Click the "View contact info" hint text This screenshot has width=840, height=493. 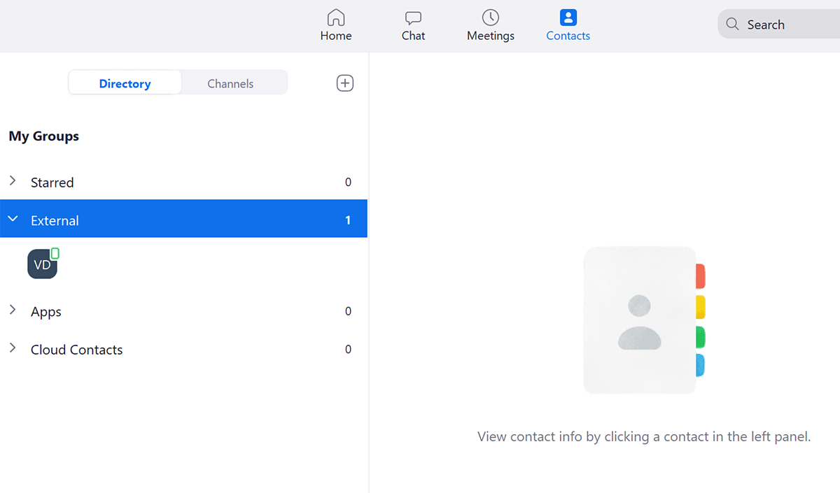pyautogui.click(x=644, y=437)
